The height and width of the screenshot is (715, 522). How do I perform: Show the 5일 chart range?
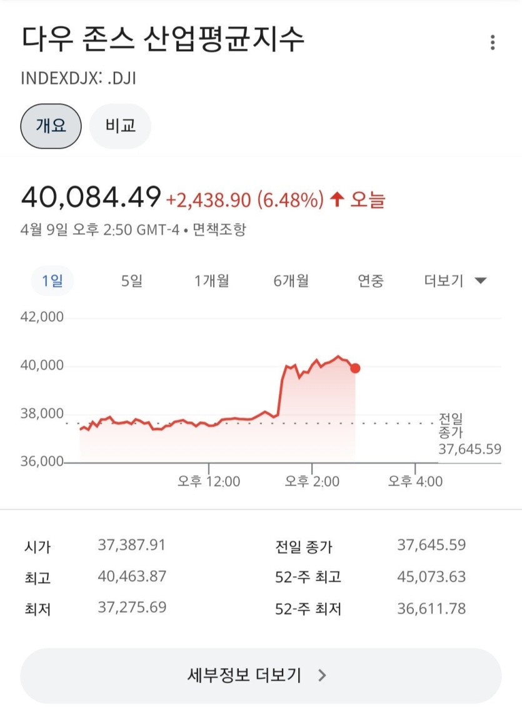coord(132,281)
